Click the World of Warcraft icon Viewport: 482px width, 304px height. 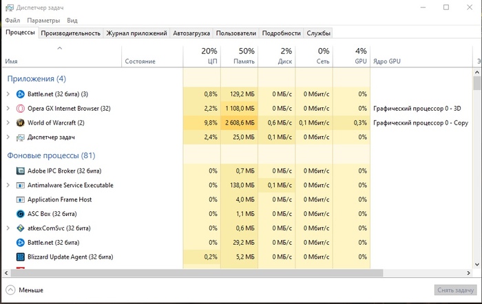point(21,122)
